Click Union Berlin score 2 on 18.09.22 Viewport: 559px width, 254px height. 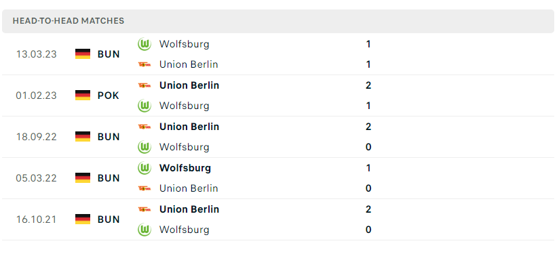(x=368, y=127)
